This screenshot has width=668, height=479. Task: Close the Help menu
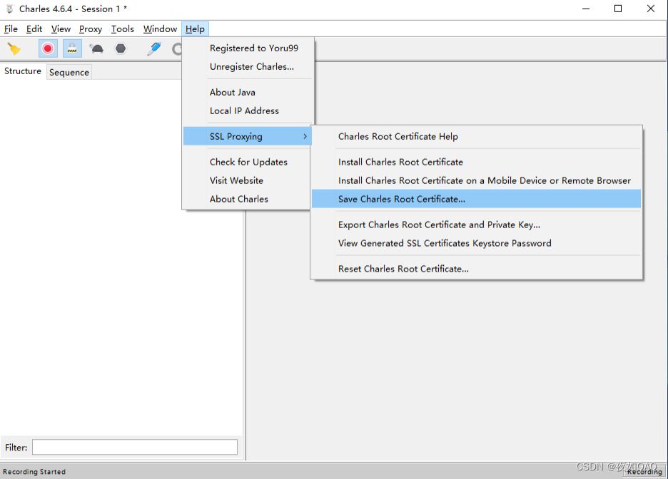click(x=195, y=29)
